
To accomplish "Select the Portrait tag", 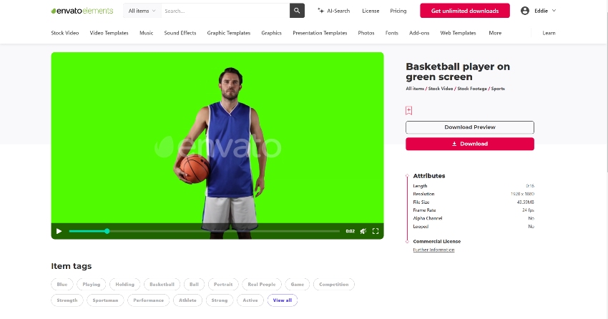I will (x=223, y=284).
